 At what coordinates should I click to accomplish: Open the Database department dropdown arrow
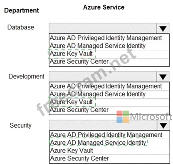click(163, 29)
